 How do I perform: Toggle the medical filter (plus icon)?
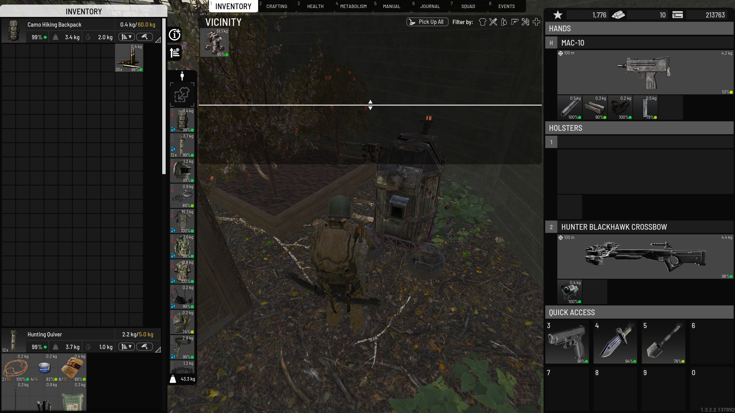(536, 22)
